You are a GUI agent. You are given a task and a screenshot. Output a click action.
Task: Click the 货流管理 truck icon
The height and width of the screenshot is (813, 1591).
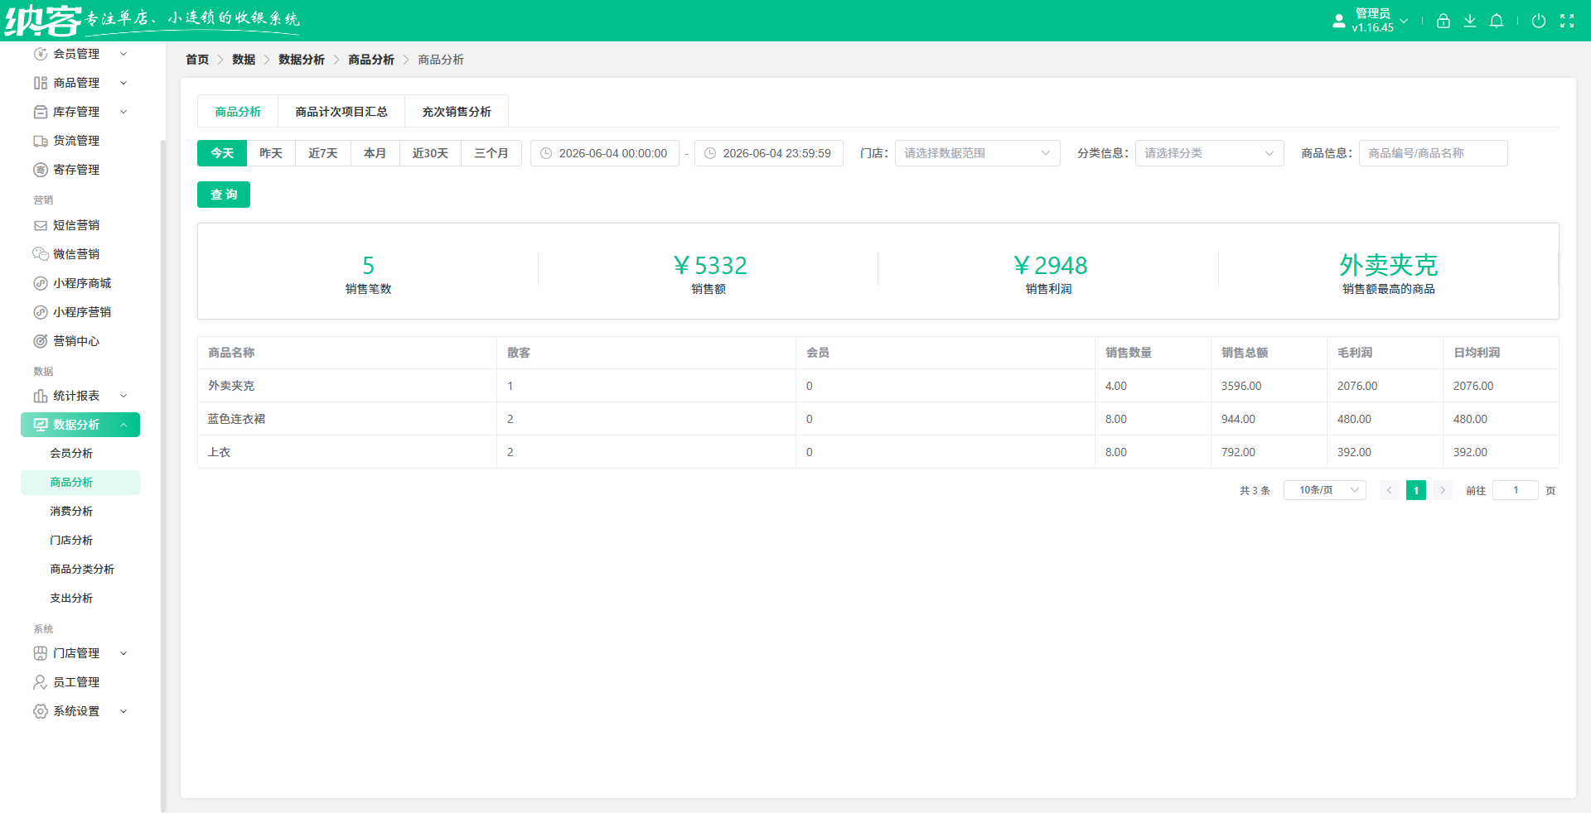coord(40,141)
